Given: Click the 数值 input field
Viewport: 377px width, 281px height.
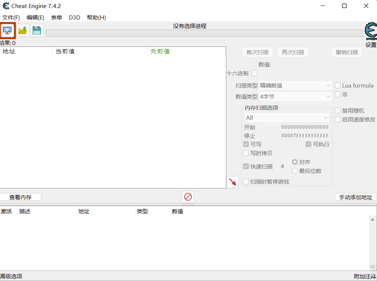Looking at the screenshot, I should [x=317, y=73].
